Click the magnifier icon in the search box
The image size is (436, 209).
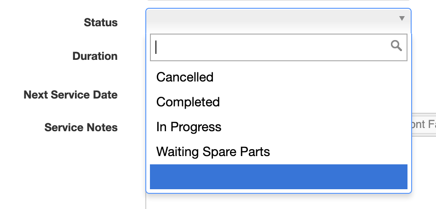[396, 46]
